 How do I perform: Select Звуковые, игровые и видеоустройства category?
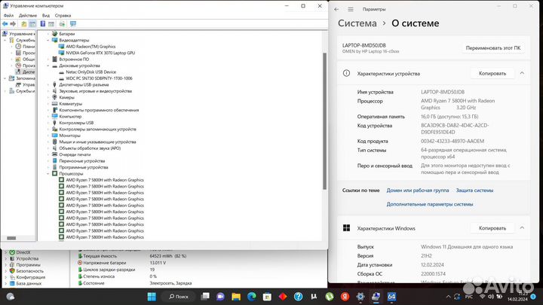coord(95,91)
